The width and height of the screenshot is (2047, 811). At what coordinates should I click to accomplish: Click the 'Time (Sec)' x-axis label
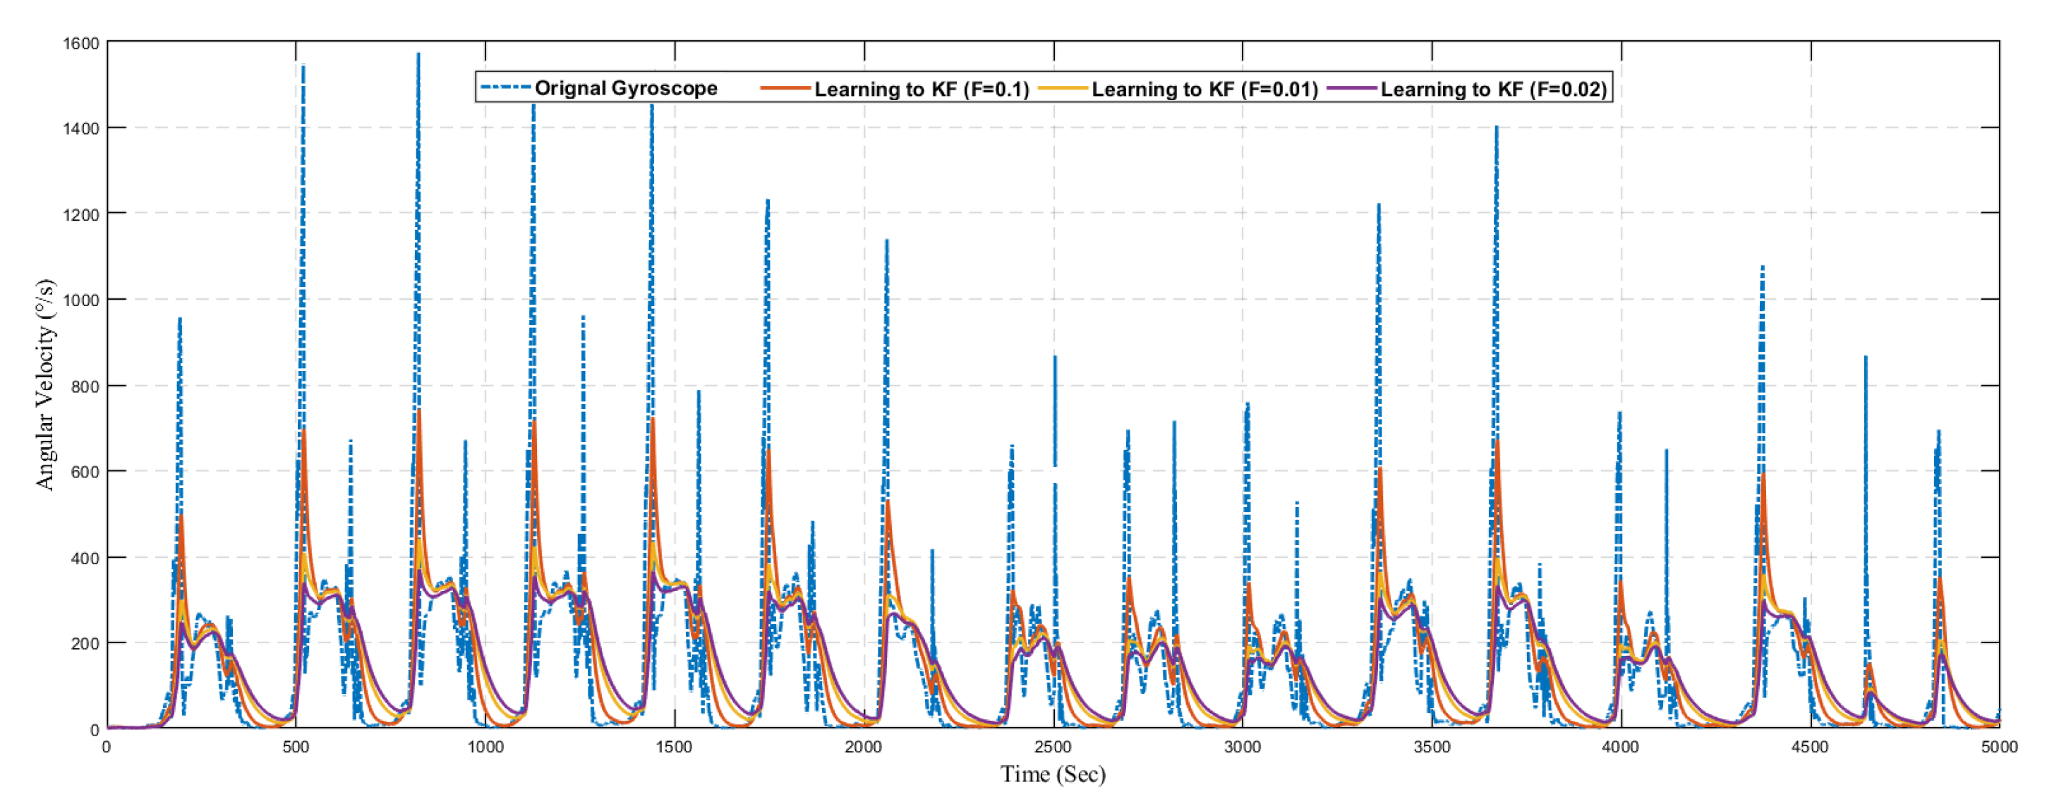pos(1052,774)
